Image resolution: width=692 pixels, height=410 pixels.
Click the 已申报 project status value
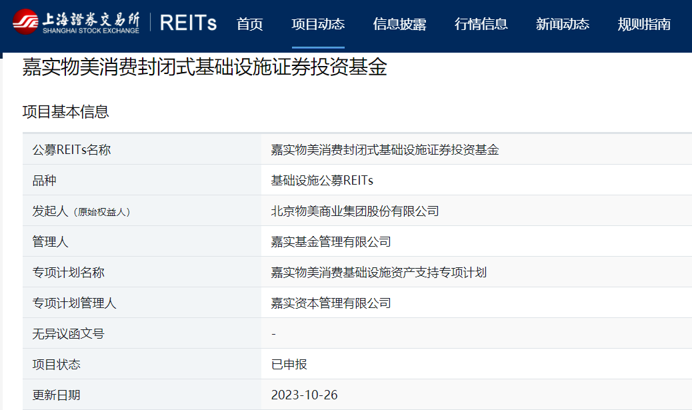click(x=289, y=365)
